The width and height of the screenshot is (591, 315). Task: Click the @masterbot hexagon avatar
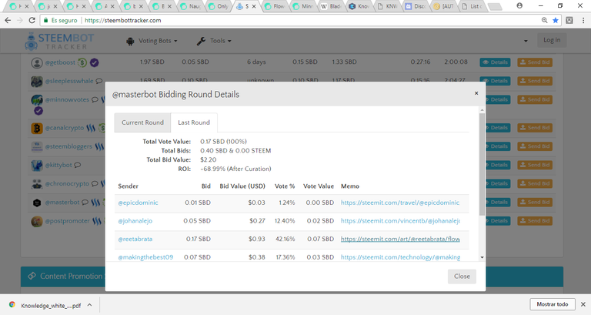(x=37, y=203)
